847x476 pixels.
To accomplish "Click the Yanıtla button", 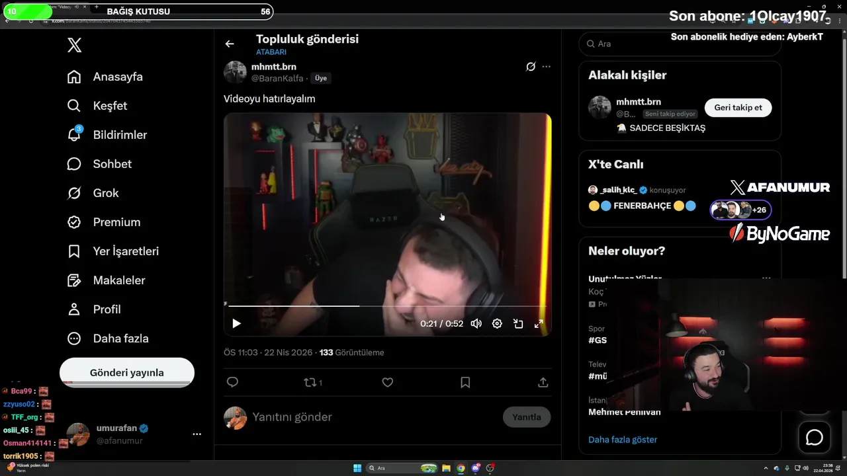I will click(527, 417).
